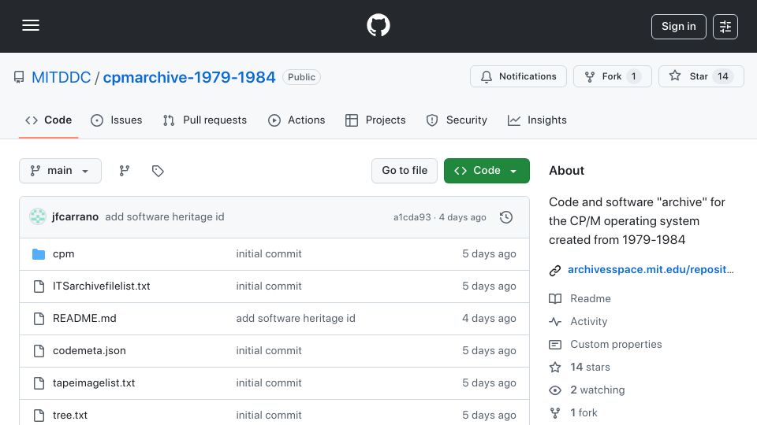The image size is (757, 425).
Task: Click README.md's 'add software heritage id' commit
Action: [296, 319]
